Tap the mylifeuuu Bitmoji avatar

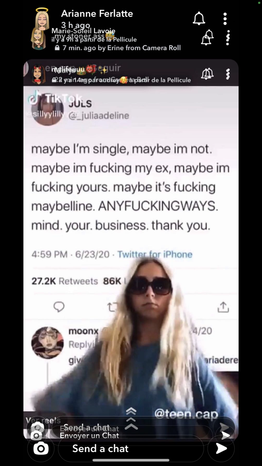[38, 74]
